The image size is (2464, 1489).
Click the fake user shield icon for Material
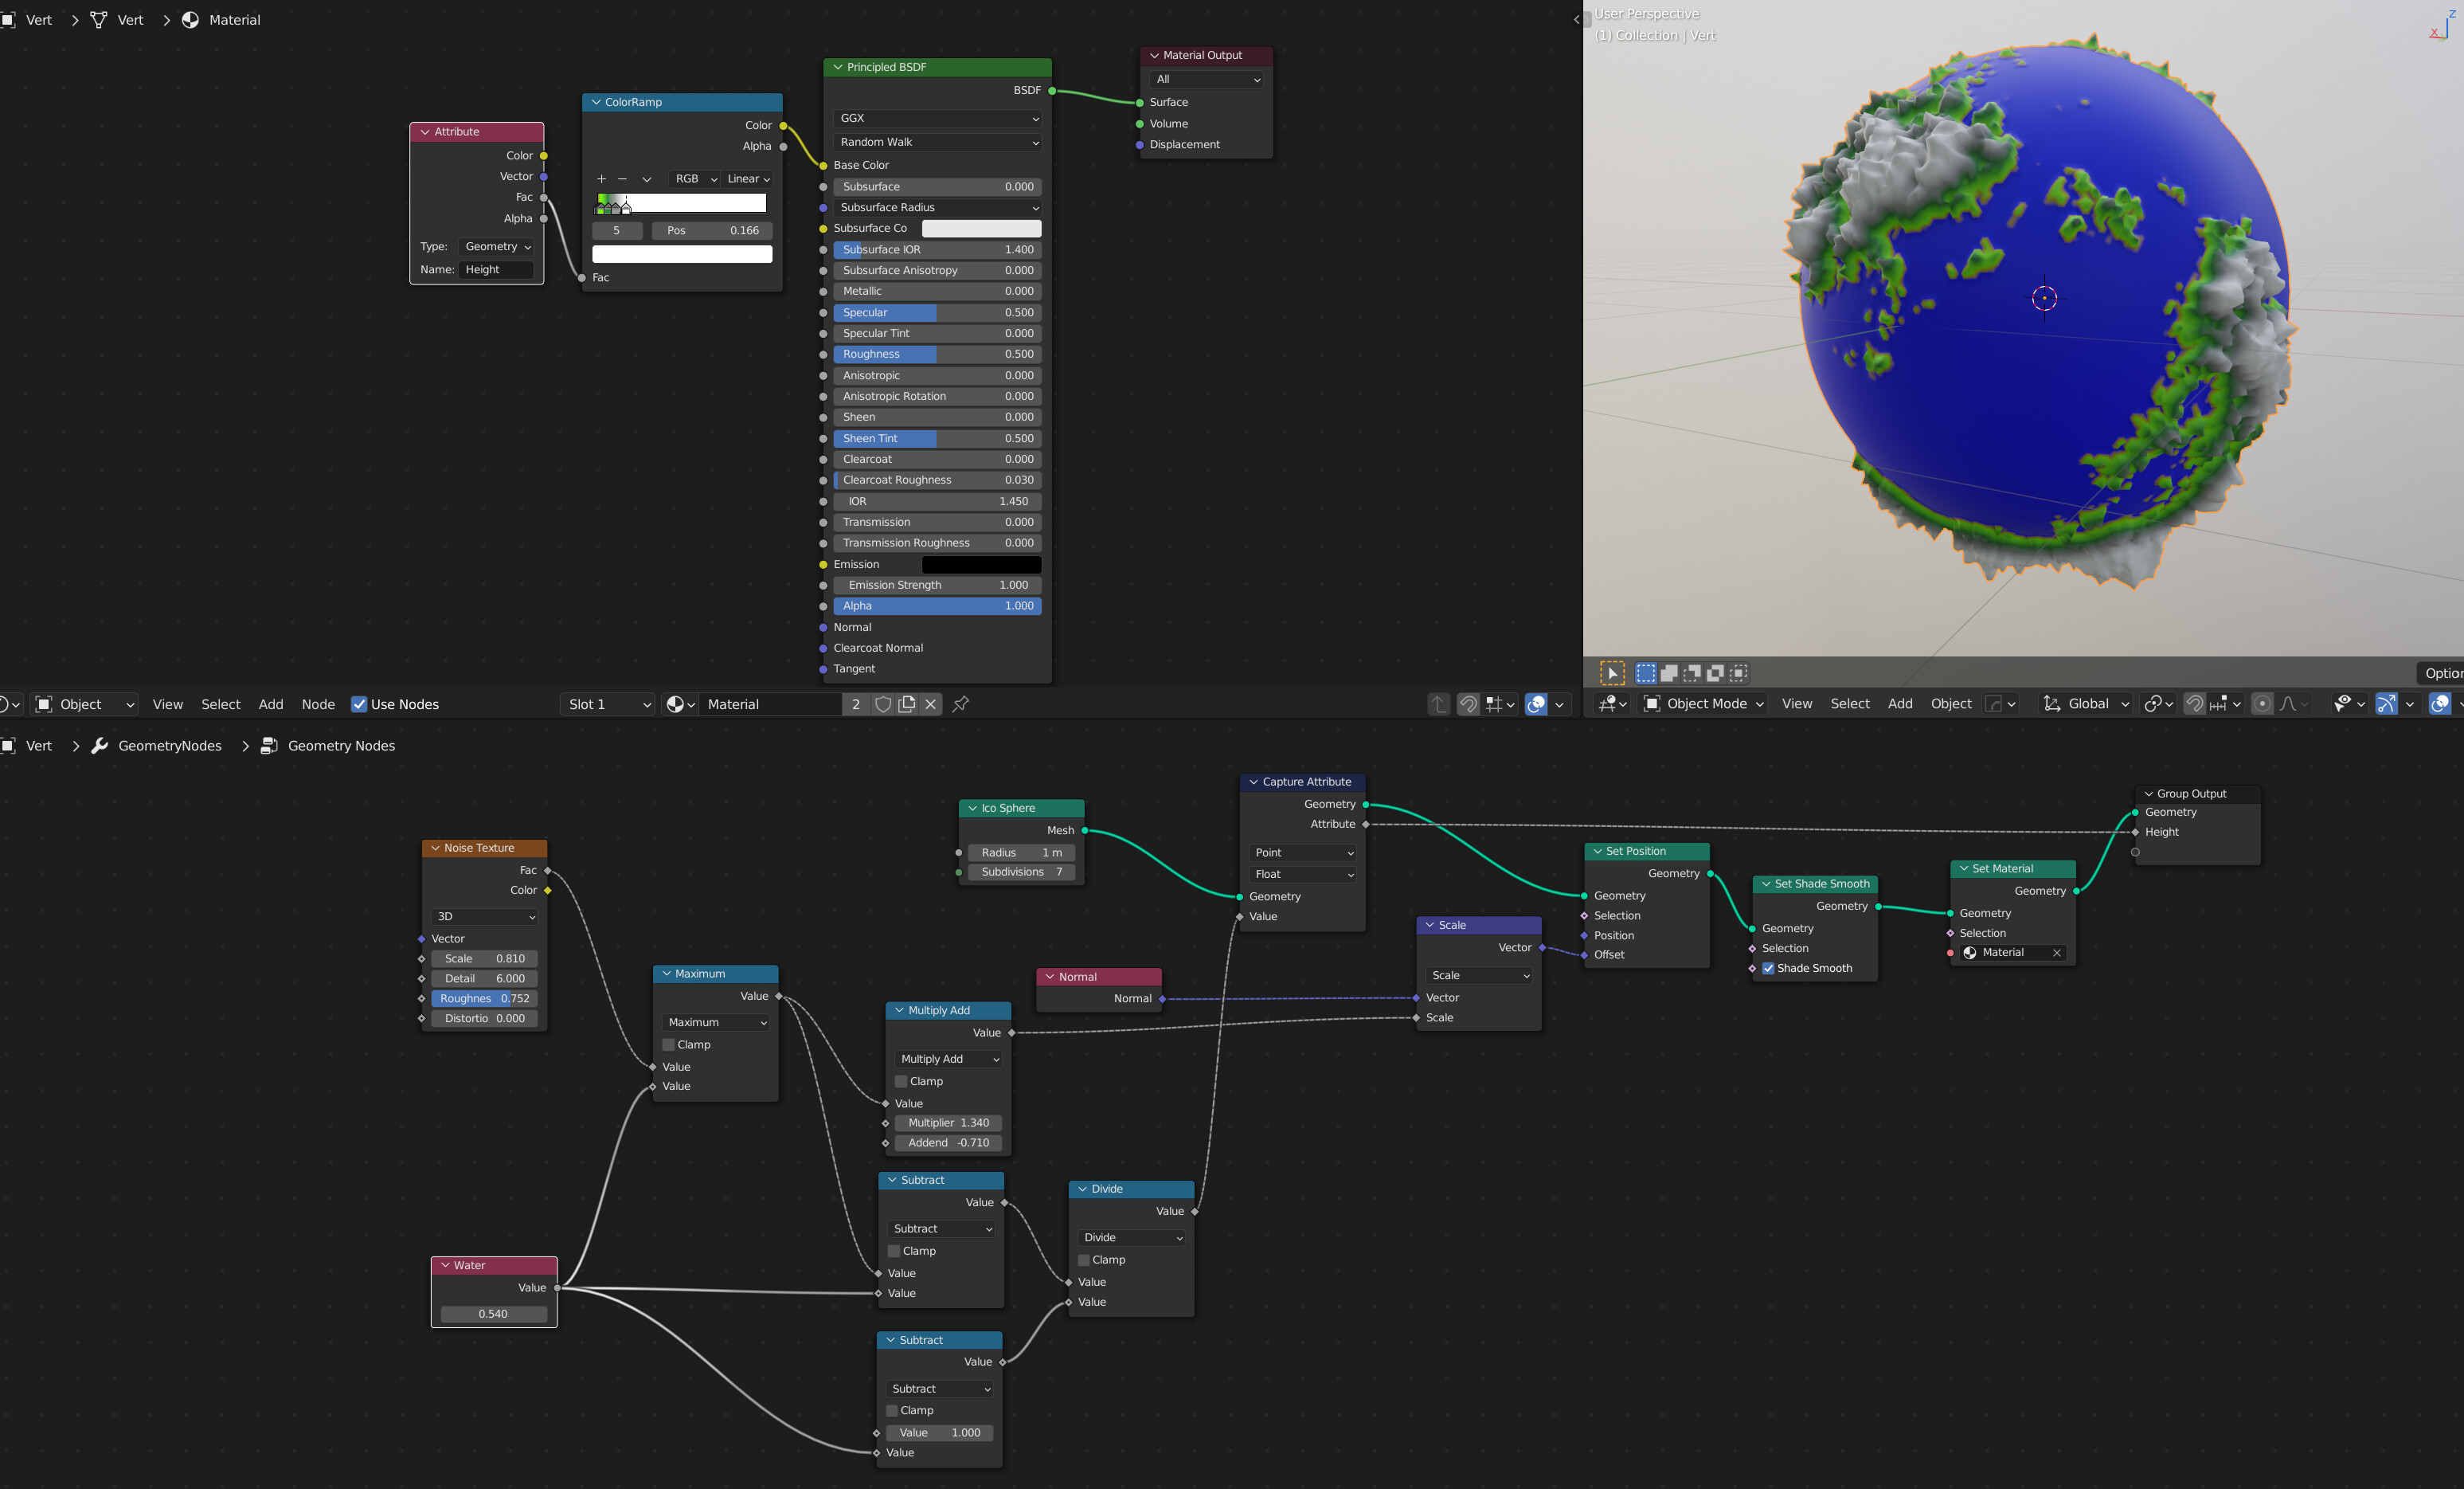883,703
